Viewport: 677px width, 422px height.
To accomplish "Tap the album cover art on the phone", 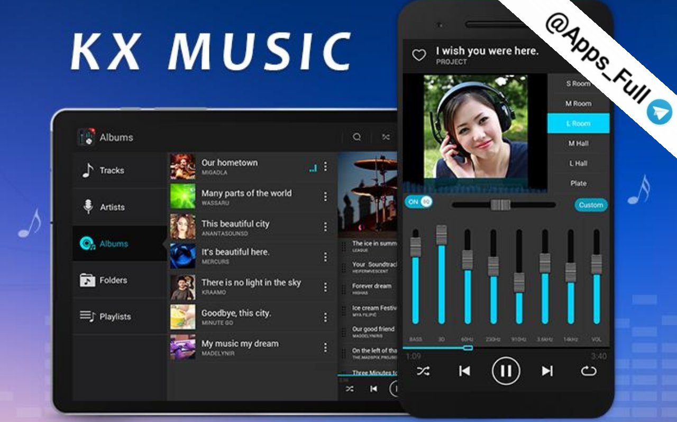I will (x=475, y=126).
